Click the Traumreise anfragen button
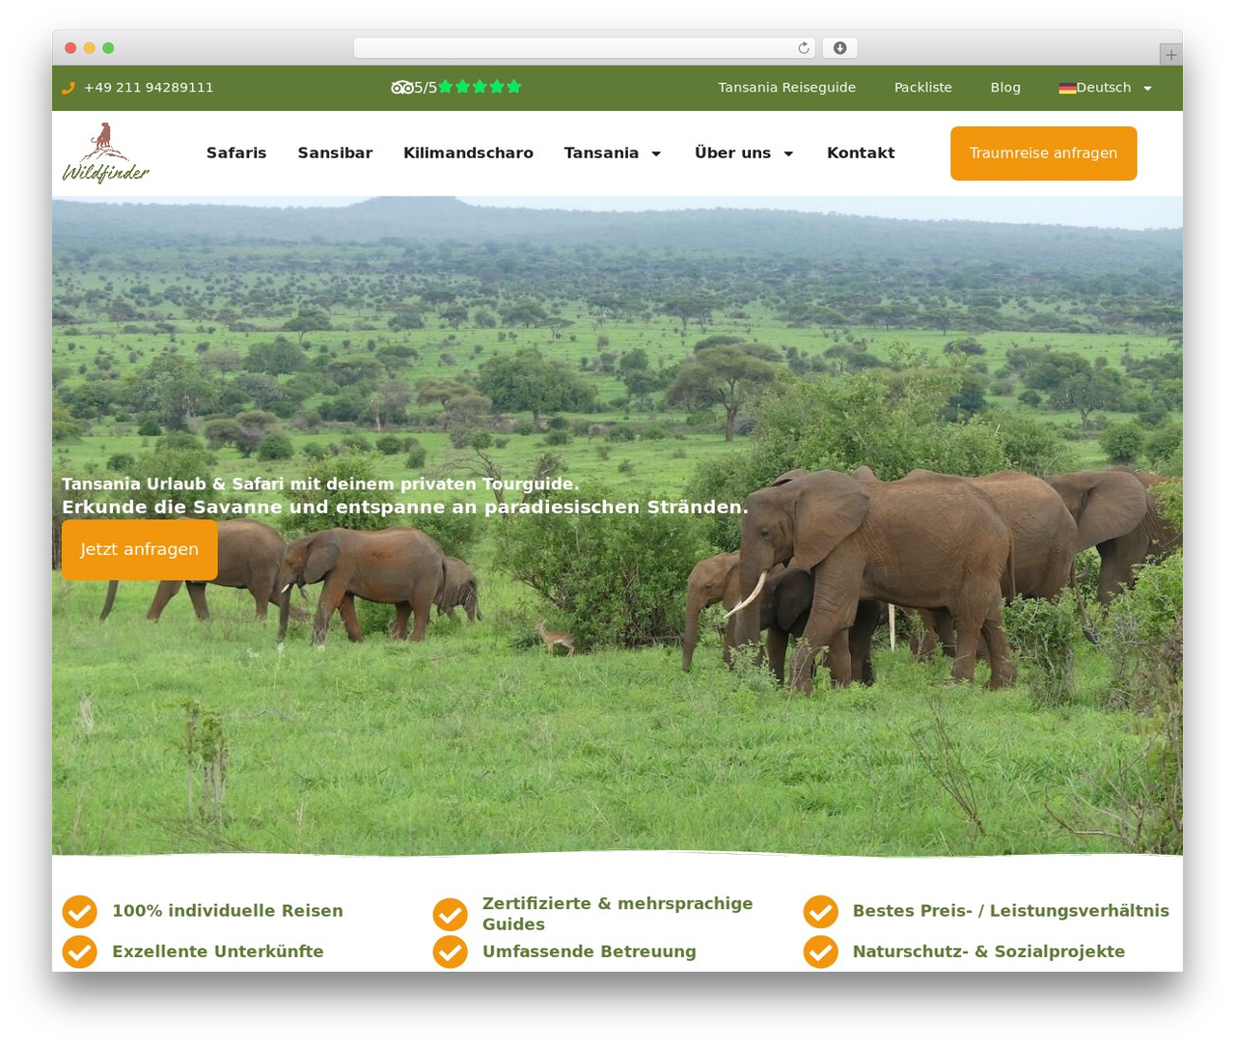Screen dimensions: 1235x1046 [1043, 153]
